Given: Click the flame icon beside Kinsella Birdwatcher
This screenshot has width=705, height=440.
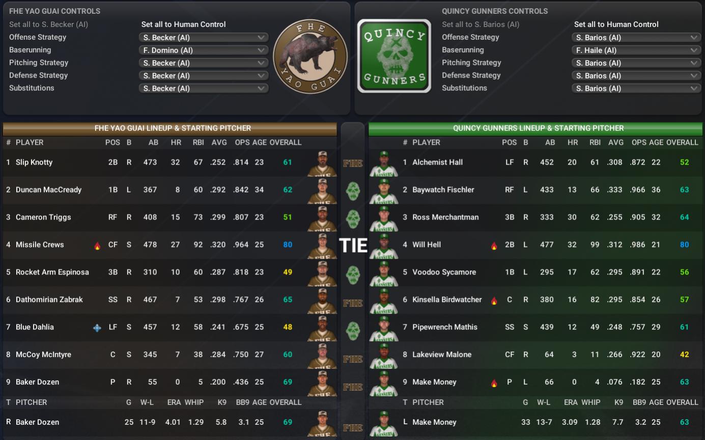Looking at the screenshot, I should pyautogui.click(x=494, y=300).
